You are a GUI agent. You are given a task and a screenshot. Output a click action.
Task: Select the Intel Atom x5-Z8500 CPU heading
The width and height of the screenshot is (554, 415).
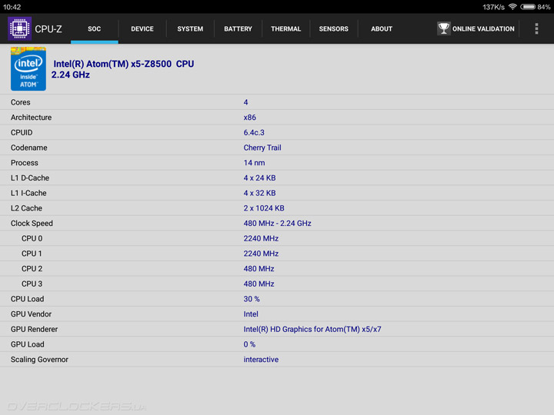point(123,64)
